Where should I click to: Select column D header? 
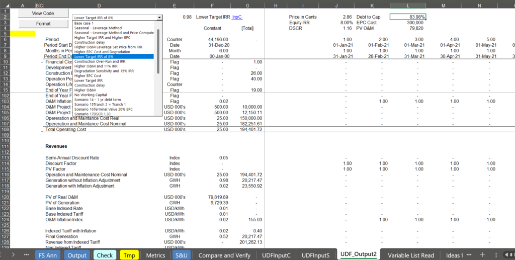[99, 6]
